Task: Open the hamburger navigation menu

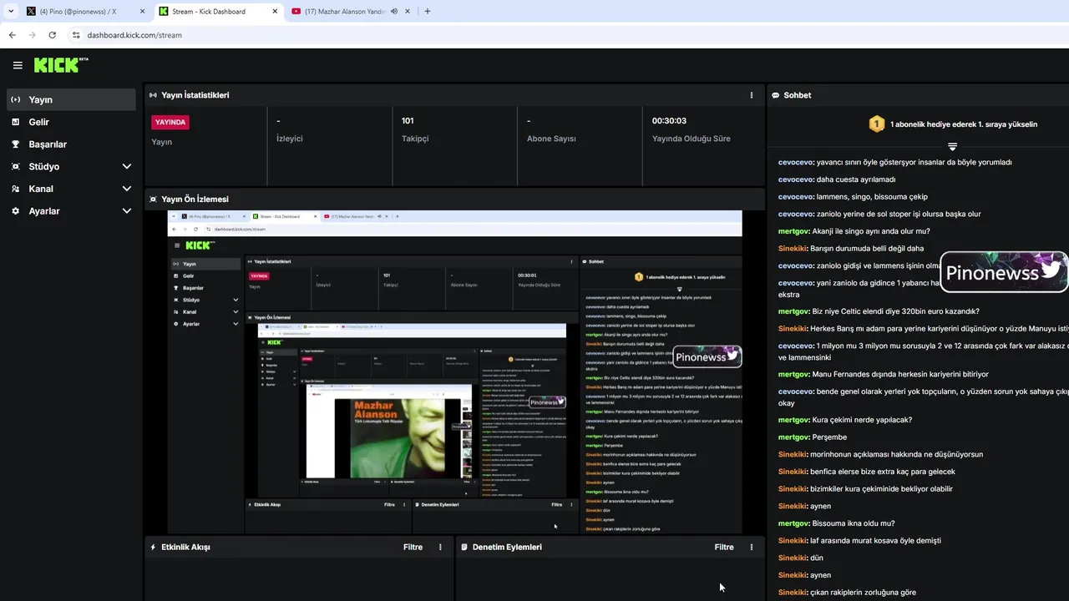Action: click(x=18, y=65)
